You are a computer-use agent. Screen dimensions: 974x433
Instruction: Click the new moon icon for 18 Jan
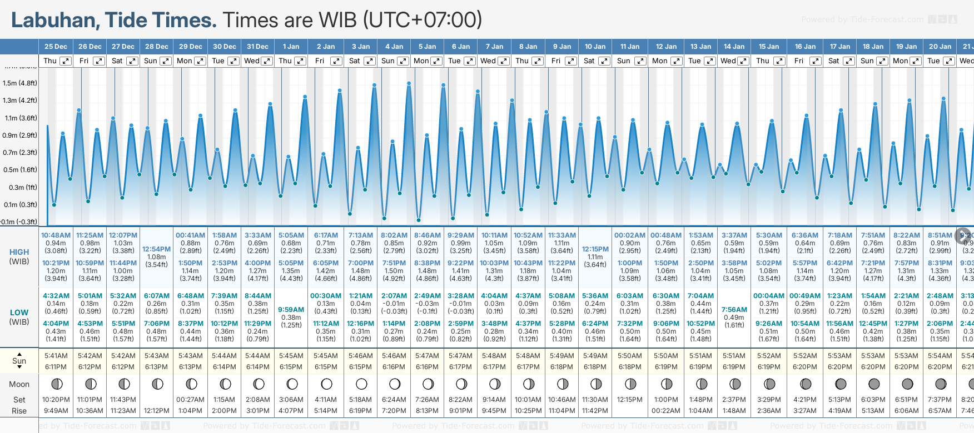(x=874, y=384)
